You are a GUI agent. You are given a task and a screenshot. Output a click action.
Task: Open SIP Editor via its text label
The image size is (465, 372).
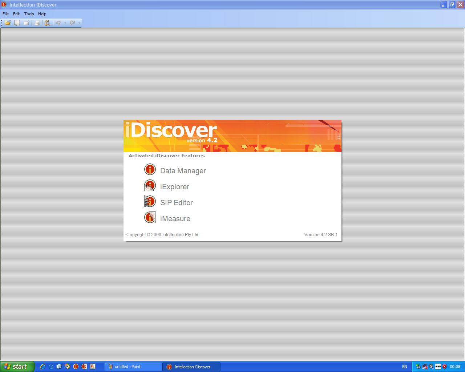177,203
